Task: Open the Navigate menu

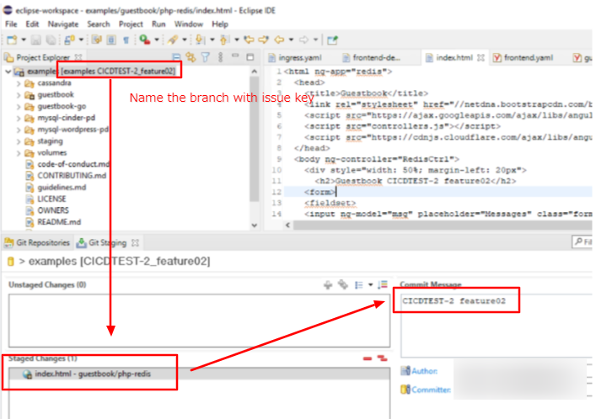Action: (62, 24)
